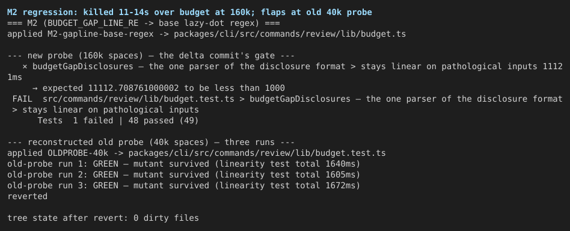The image size is (570, 231).
Task: Click the budget.test.ts path after OLDPROBE-40k
Action: pos(257,153)
